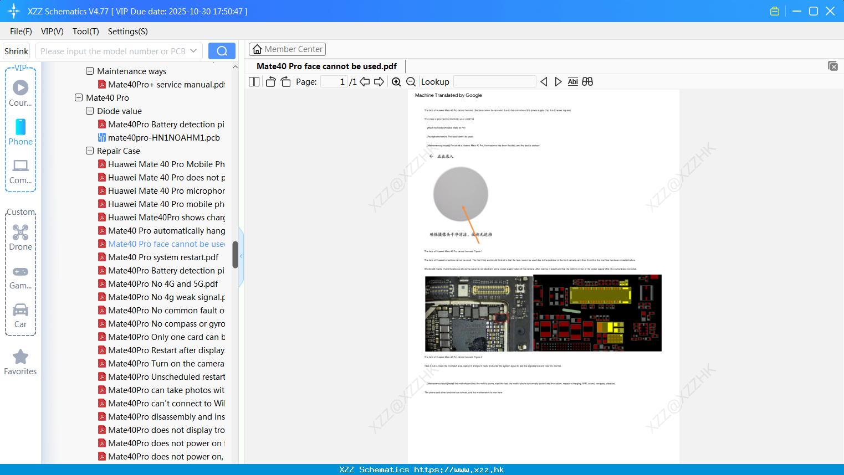844x475 pixels.
Task: Open Mate40Pro No compass or gyro file
Action: [x=161, y=323]
